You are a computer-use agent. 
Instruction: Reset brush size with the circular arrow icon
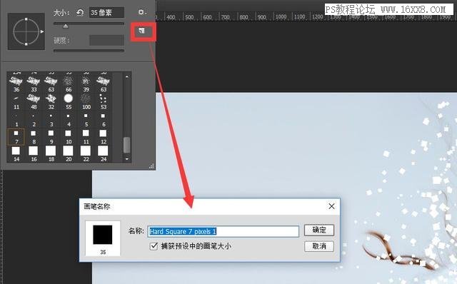(x=80, y=12)
